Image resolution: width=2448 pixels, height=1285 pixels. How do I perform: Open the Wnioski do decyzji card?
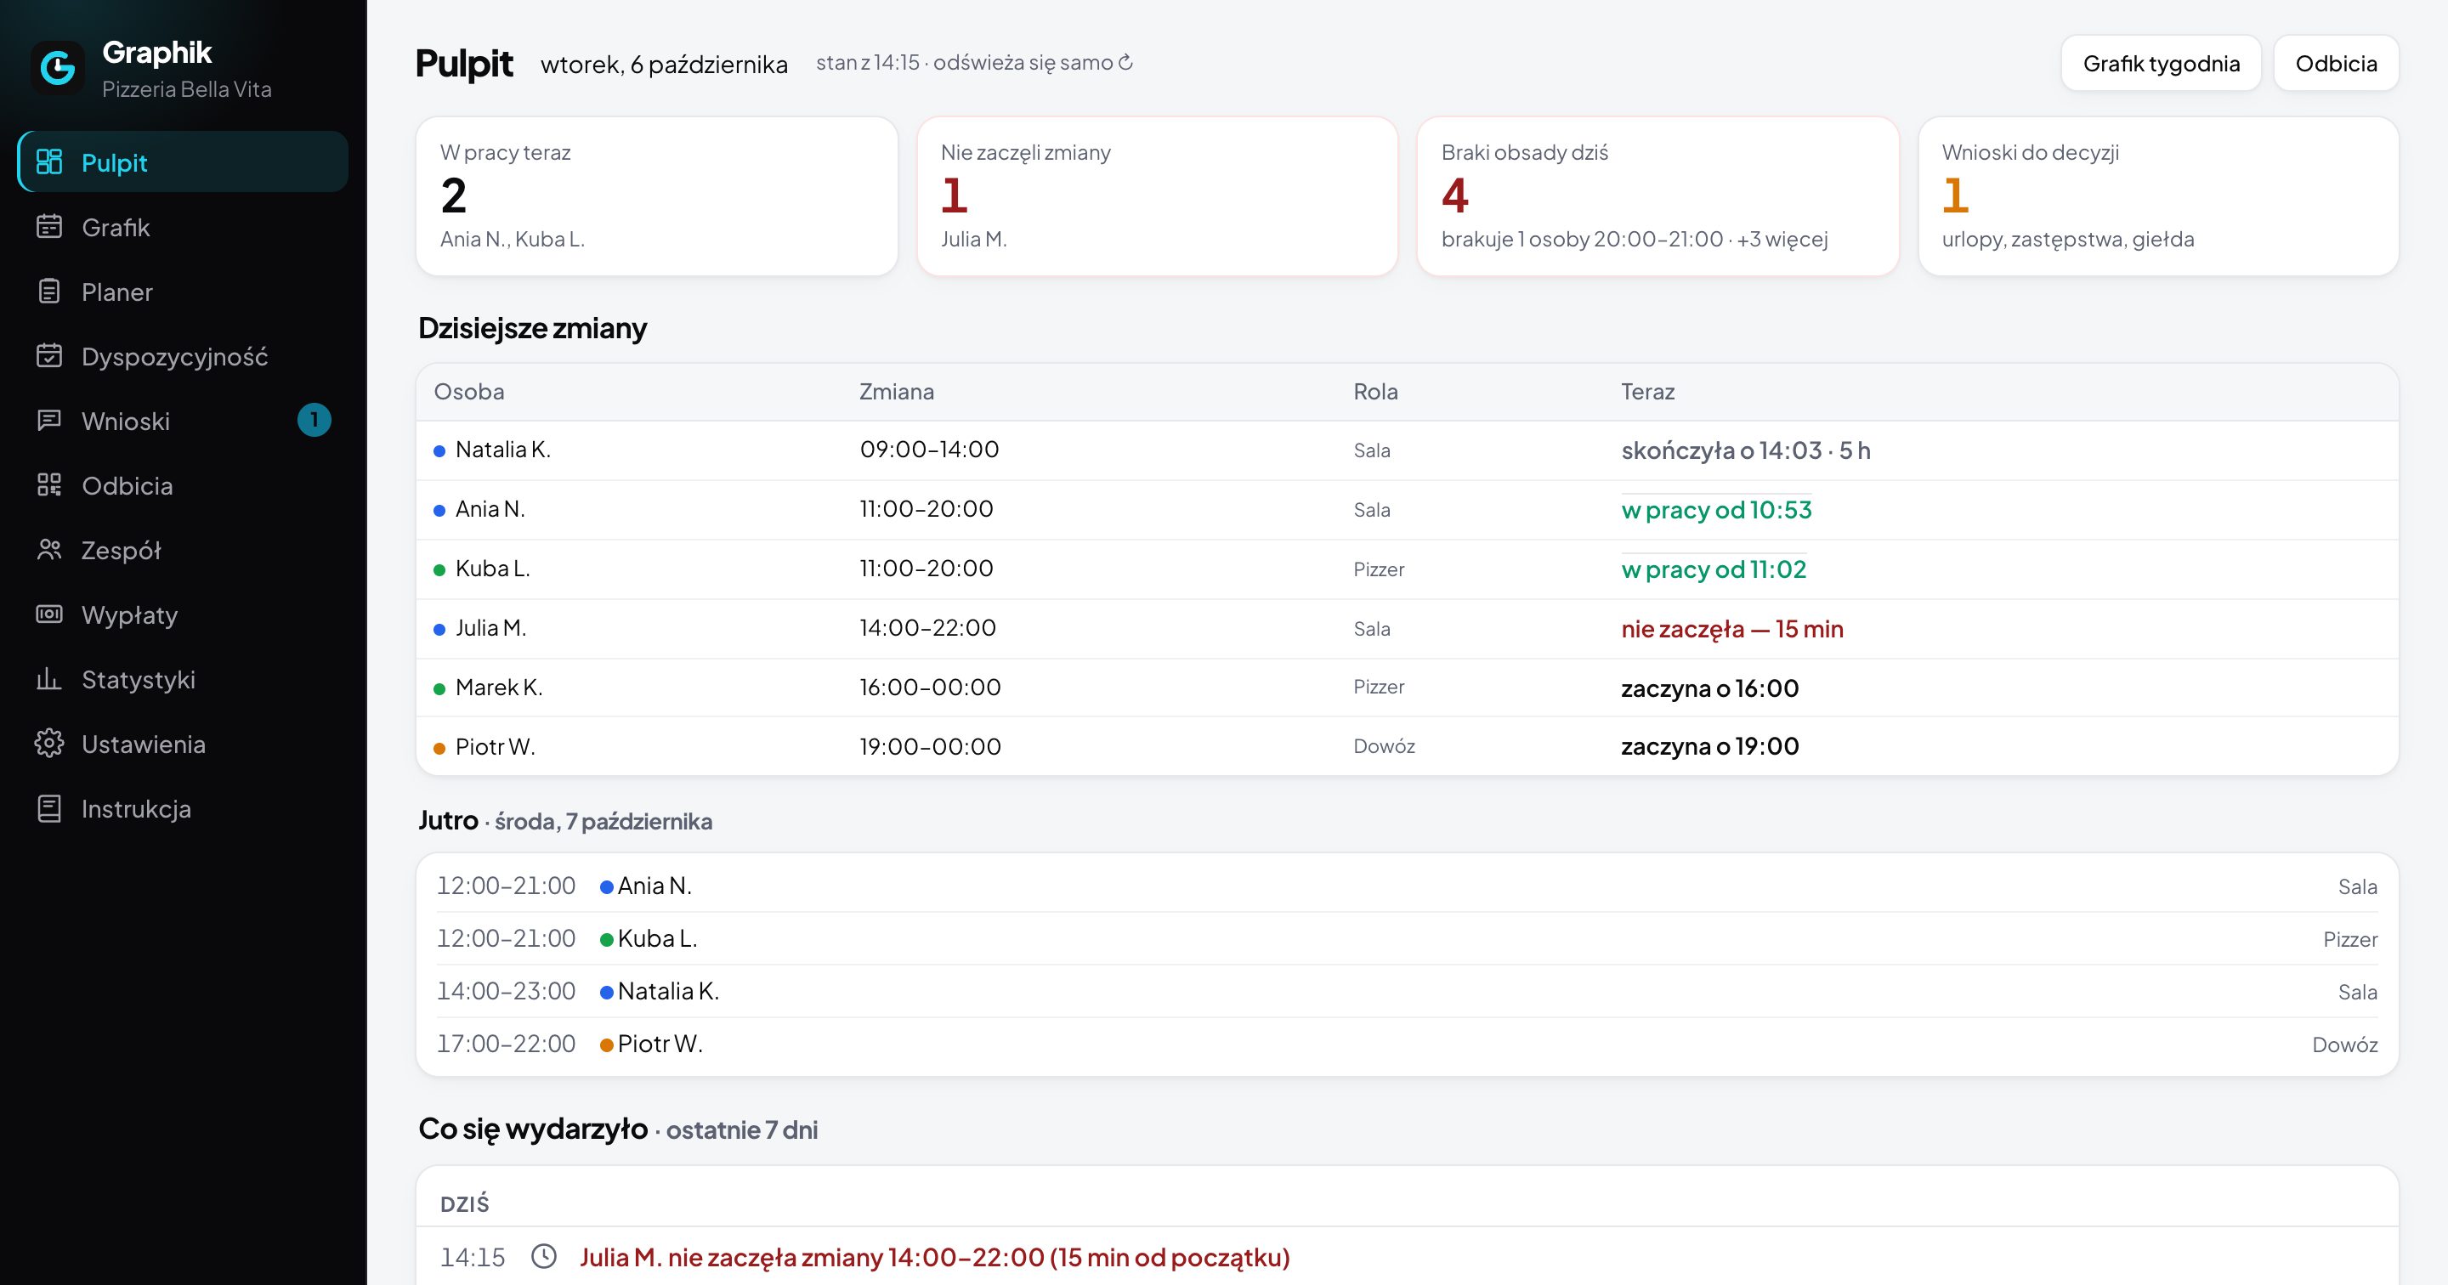[2158, 196]
